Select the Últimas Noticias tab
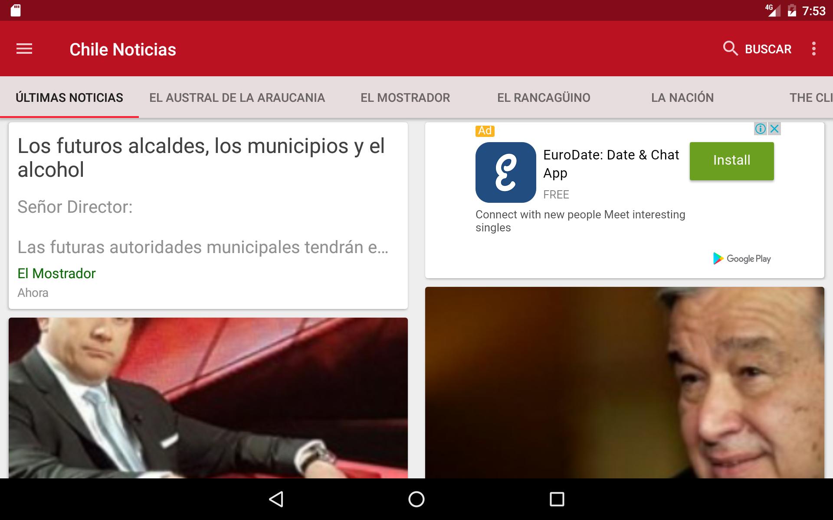The height and width of the screenshot is (520, 833). 69,97
